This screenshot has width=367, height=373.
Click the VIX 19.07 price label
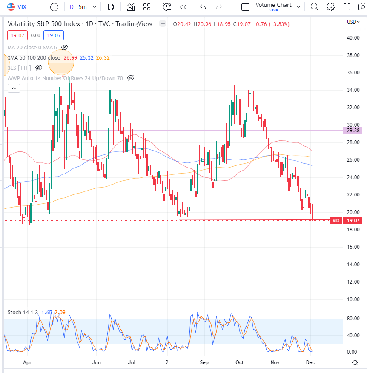[x=346, y=220]
